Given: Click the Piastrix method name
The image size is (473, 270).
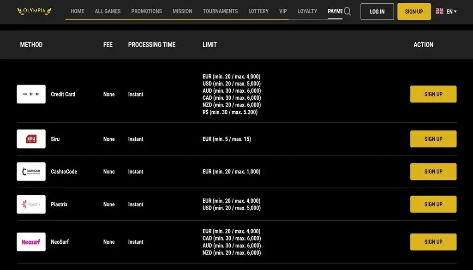Looking at the screenshot, I should coord(59,204).
